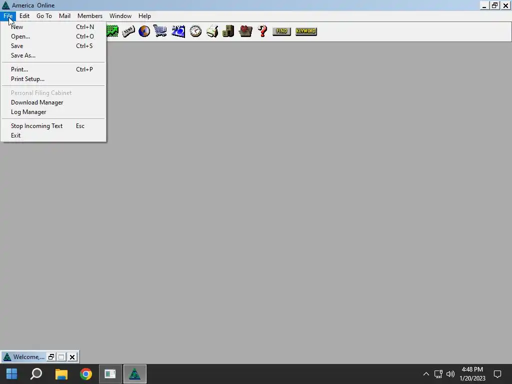Open the volume speaker tray icon
Viewport: 512px width, 384px height.
click(x=450, y=374)
